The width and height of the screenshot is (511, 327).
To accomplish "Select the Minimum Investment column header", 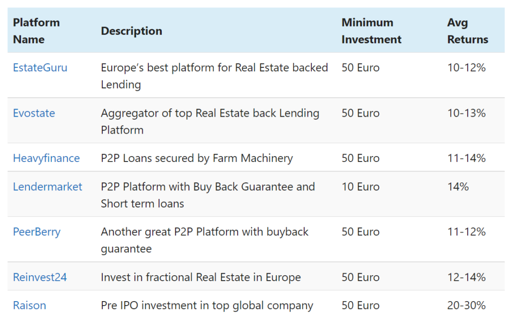I will tap(371, 31).
